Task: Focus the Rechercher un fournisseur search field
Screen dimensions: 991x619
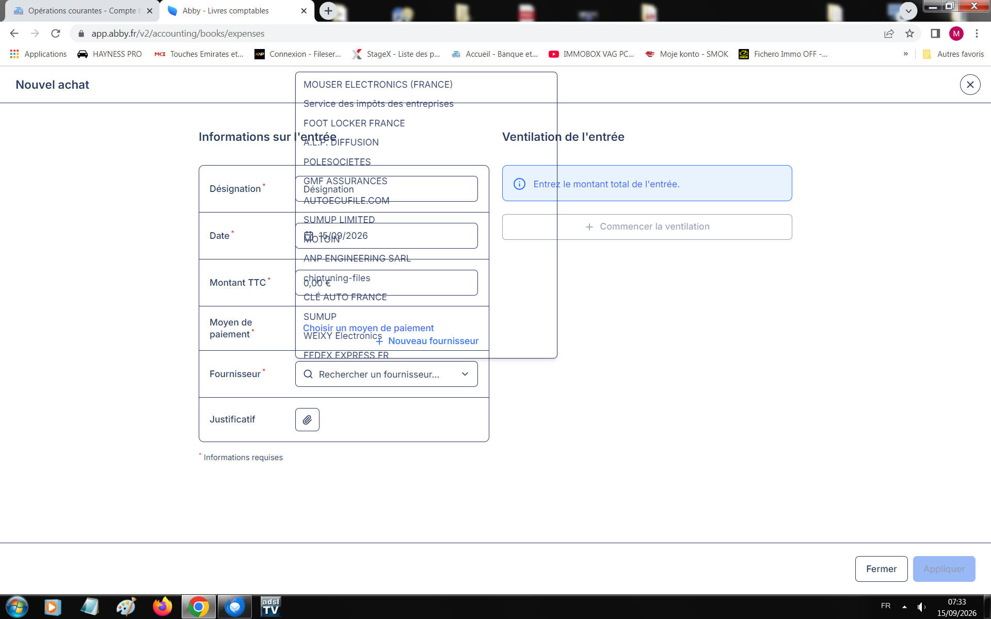Action: (386, 374)
